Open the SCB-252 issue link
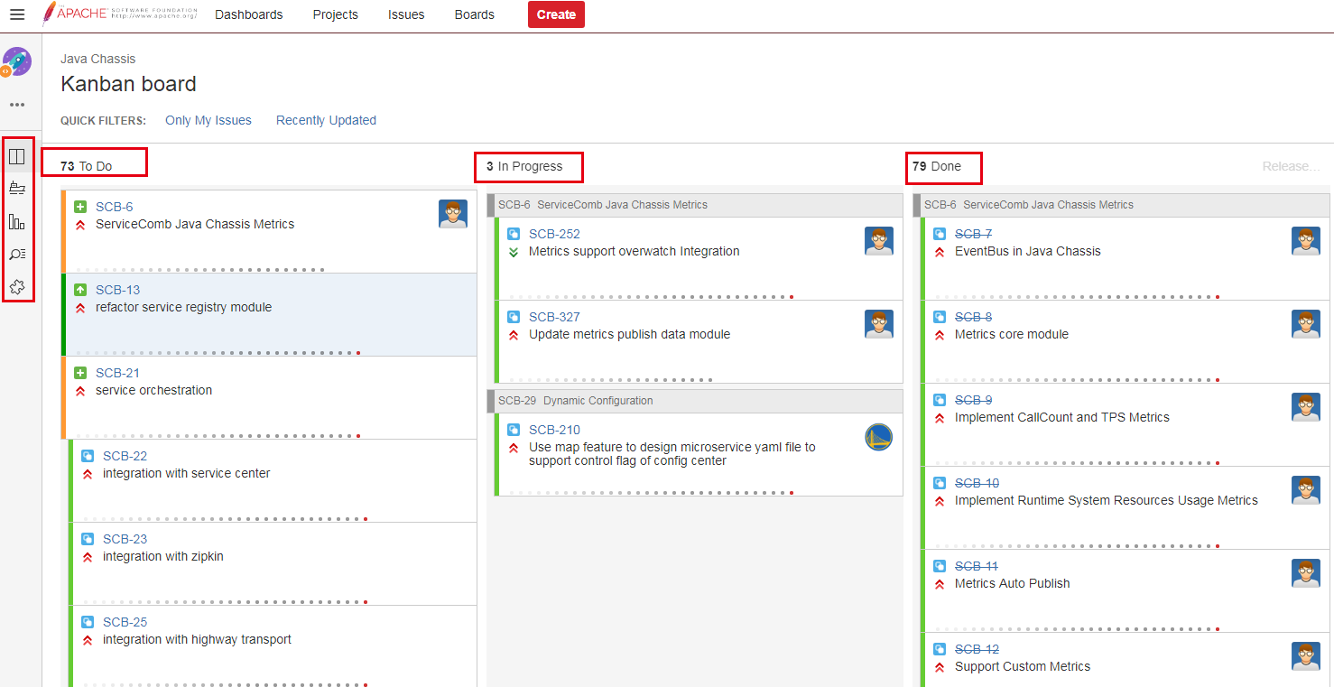 click(554, 234)
